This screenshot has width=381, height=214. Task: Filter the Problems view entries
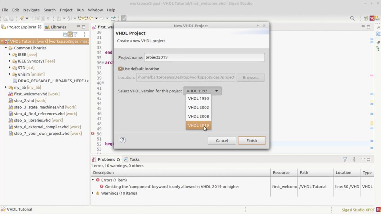pyautogui.click(x=345, y=159)
